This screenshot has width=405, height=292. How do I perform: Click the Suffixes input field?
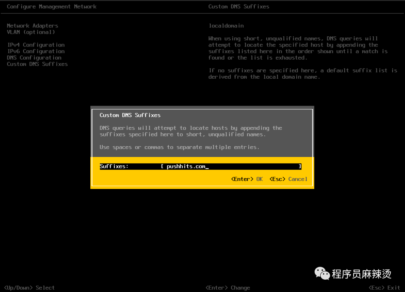231,166
